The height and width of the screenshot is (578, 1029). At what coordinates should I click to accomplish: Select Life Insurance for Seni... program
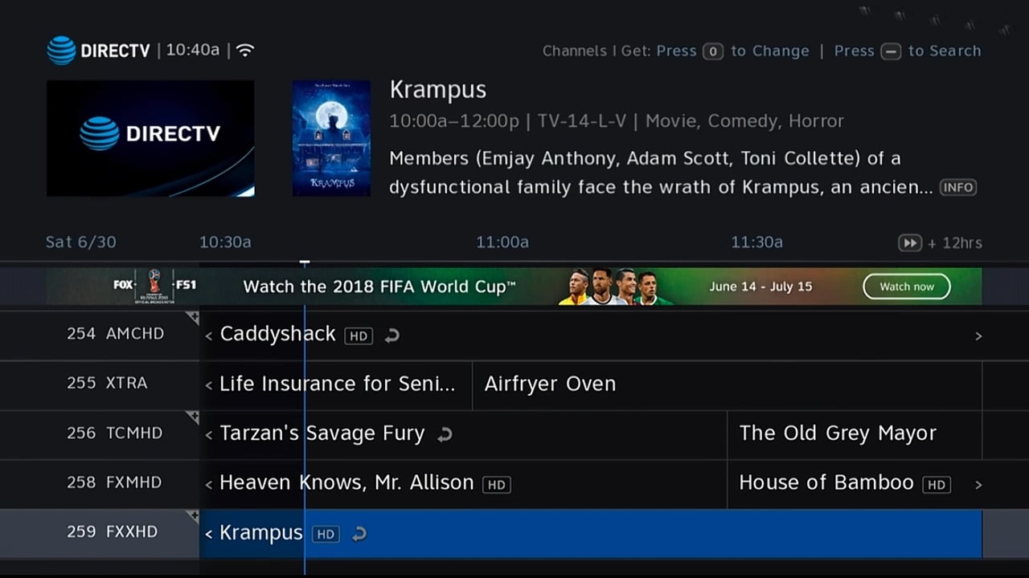[335, 385]
